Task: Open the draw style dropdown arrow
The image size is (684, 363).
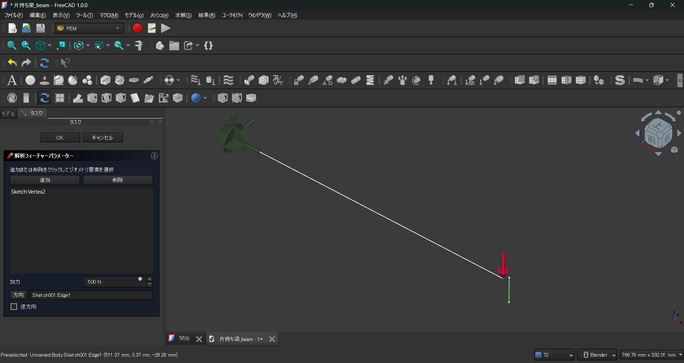Action: (88, 46)
